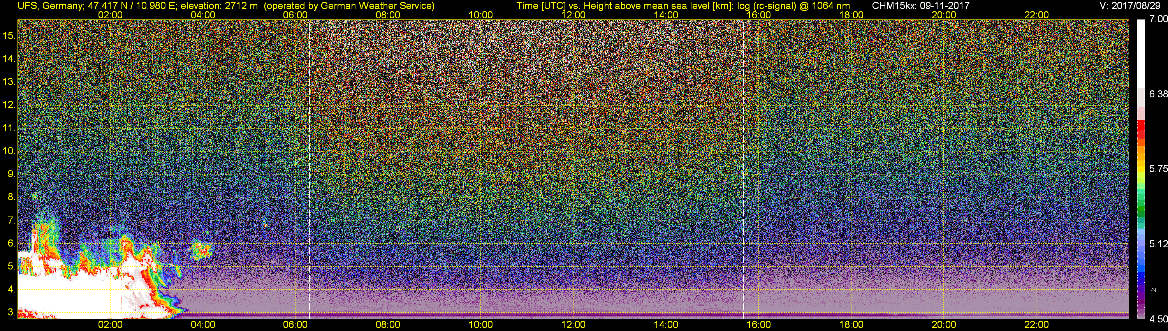Click the 11 km height axis label
This screenshot has width=1168, height=331.
point(9,129)
